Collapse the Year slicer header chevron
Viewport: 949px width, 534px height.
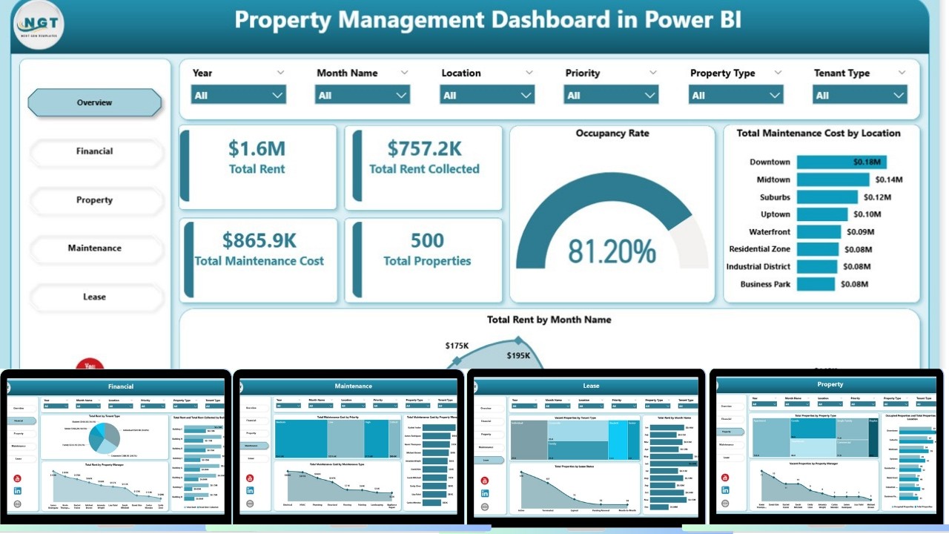point(280,73)
